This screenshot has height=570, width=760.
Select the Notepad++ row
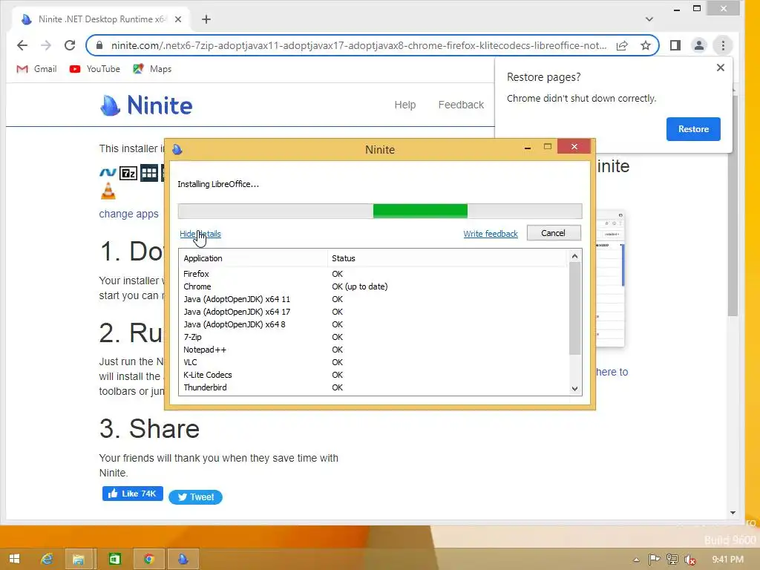tap(373, 350)
